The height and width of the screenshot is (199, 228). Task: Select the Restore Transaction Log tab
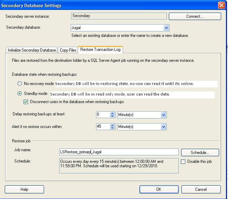click(x=100, y=49)
